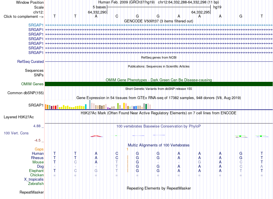Image resolution: width=273 pixels, height=199 pixels.
Task: Click the 'Click to complement -->' label
Action: coord(24,17)
